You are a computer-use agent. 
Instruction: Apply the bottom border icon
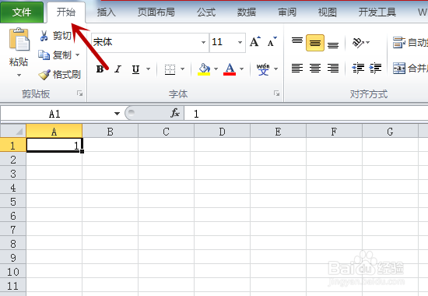coord(170,69)
